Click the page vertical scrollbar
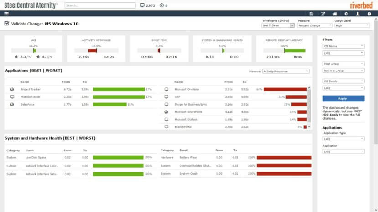Image resolution: width=378 pixels, height=212 pixels. pyautogui.click(x=376, y=82)
